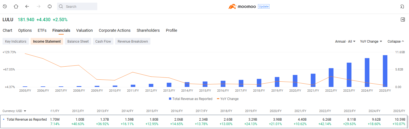Open the Cash Flow section

click(x=103, y=41)
